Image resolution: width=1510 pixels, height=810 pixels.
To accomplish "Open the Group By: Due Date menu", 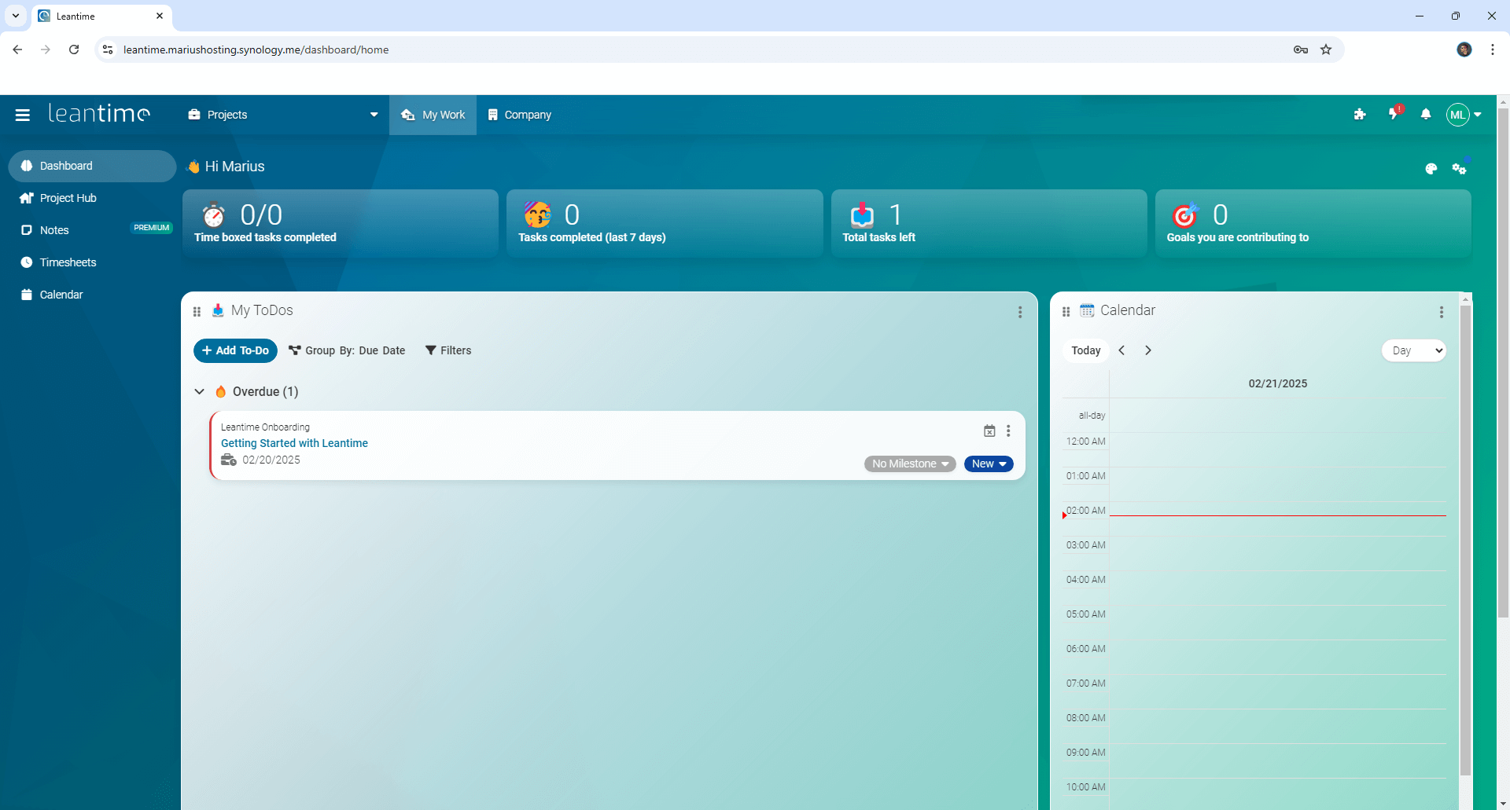I will [x=347, y=350].
